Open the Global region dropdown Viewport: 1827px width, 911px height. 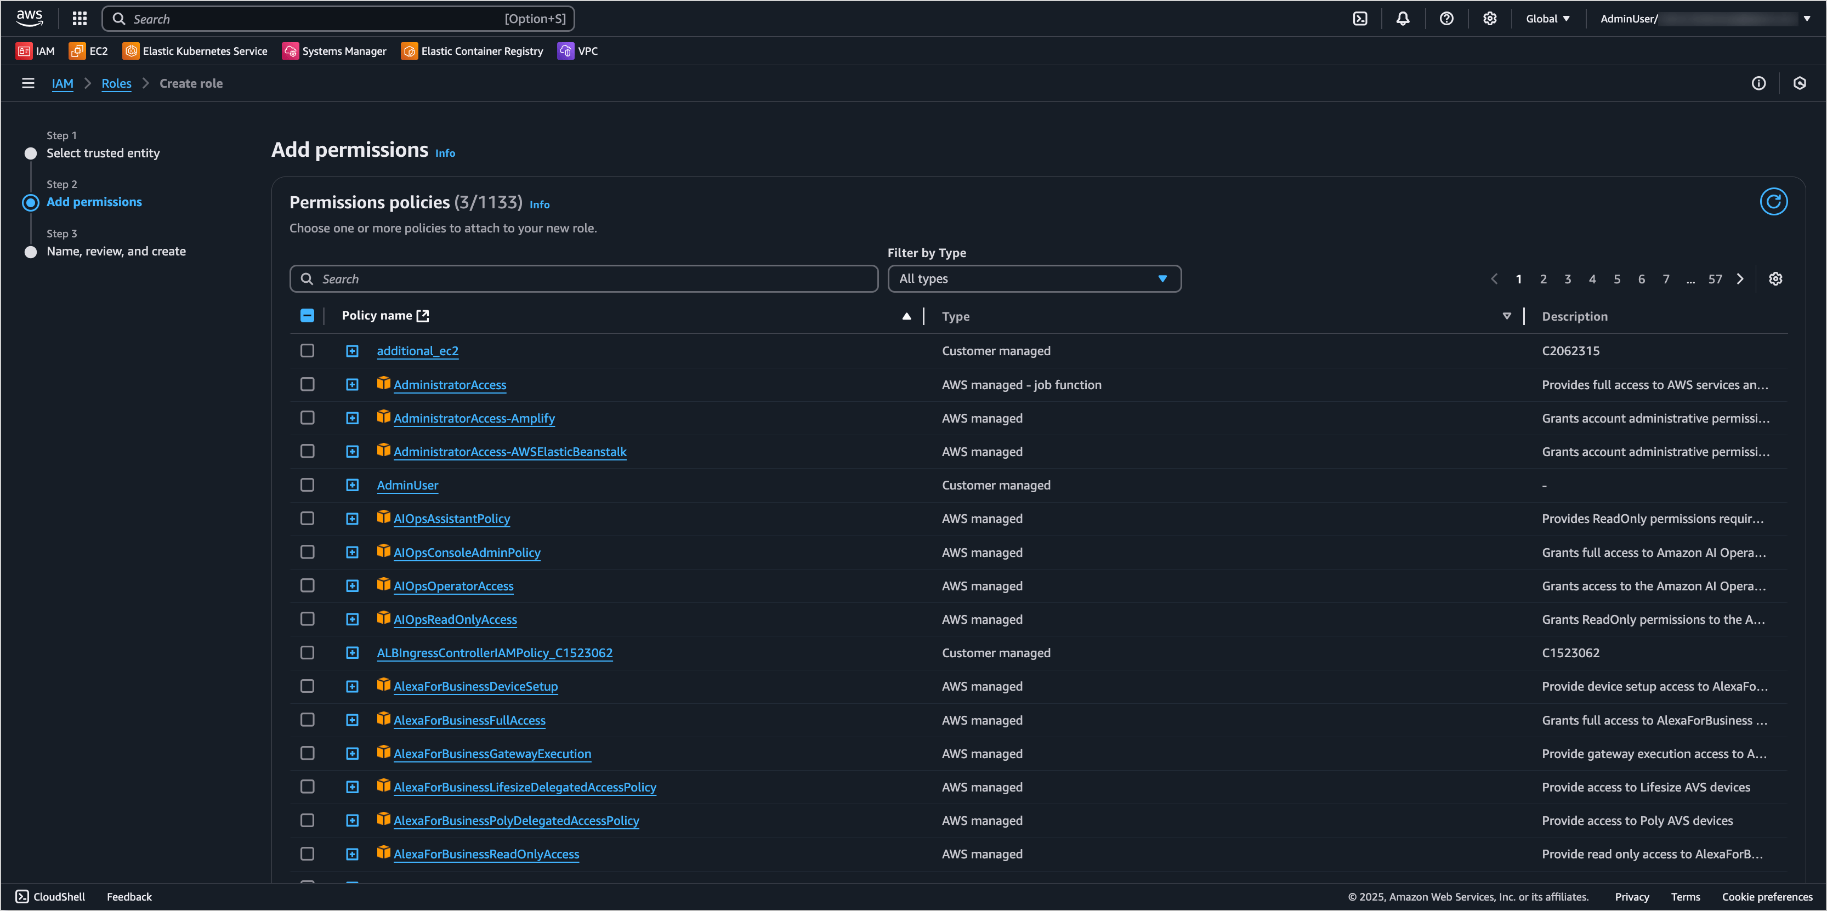click(x=1547, y=19)
